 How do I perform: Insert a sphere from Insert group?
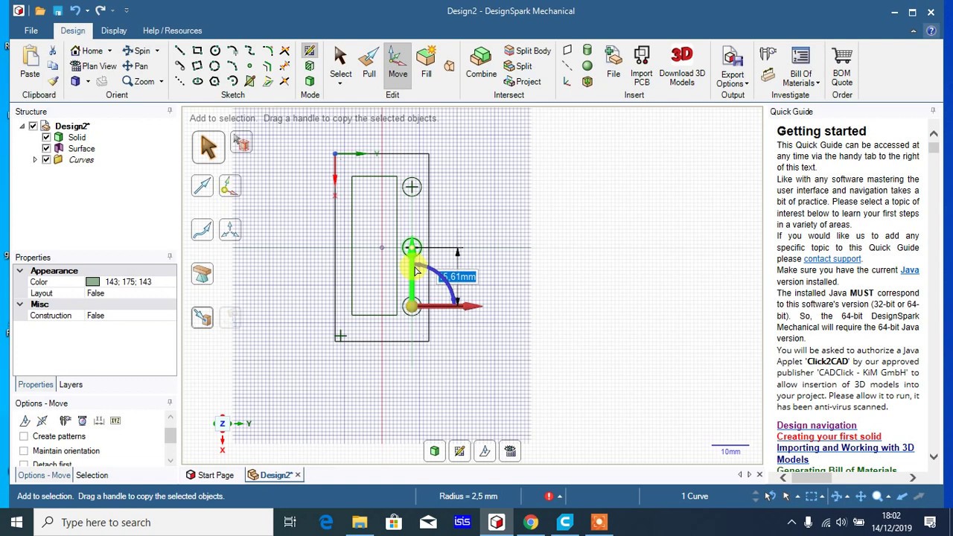tap(587, 66)
